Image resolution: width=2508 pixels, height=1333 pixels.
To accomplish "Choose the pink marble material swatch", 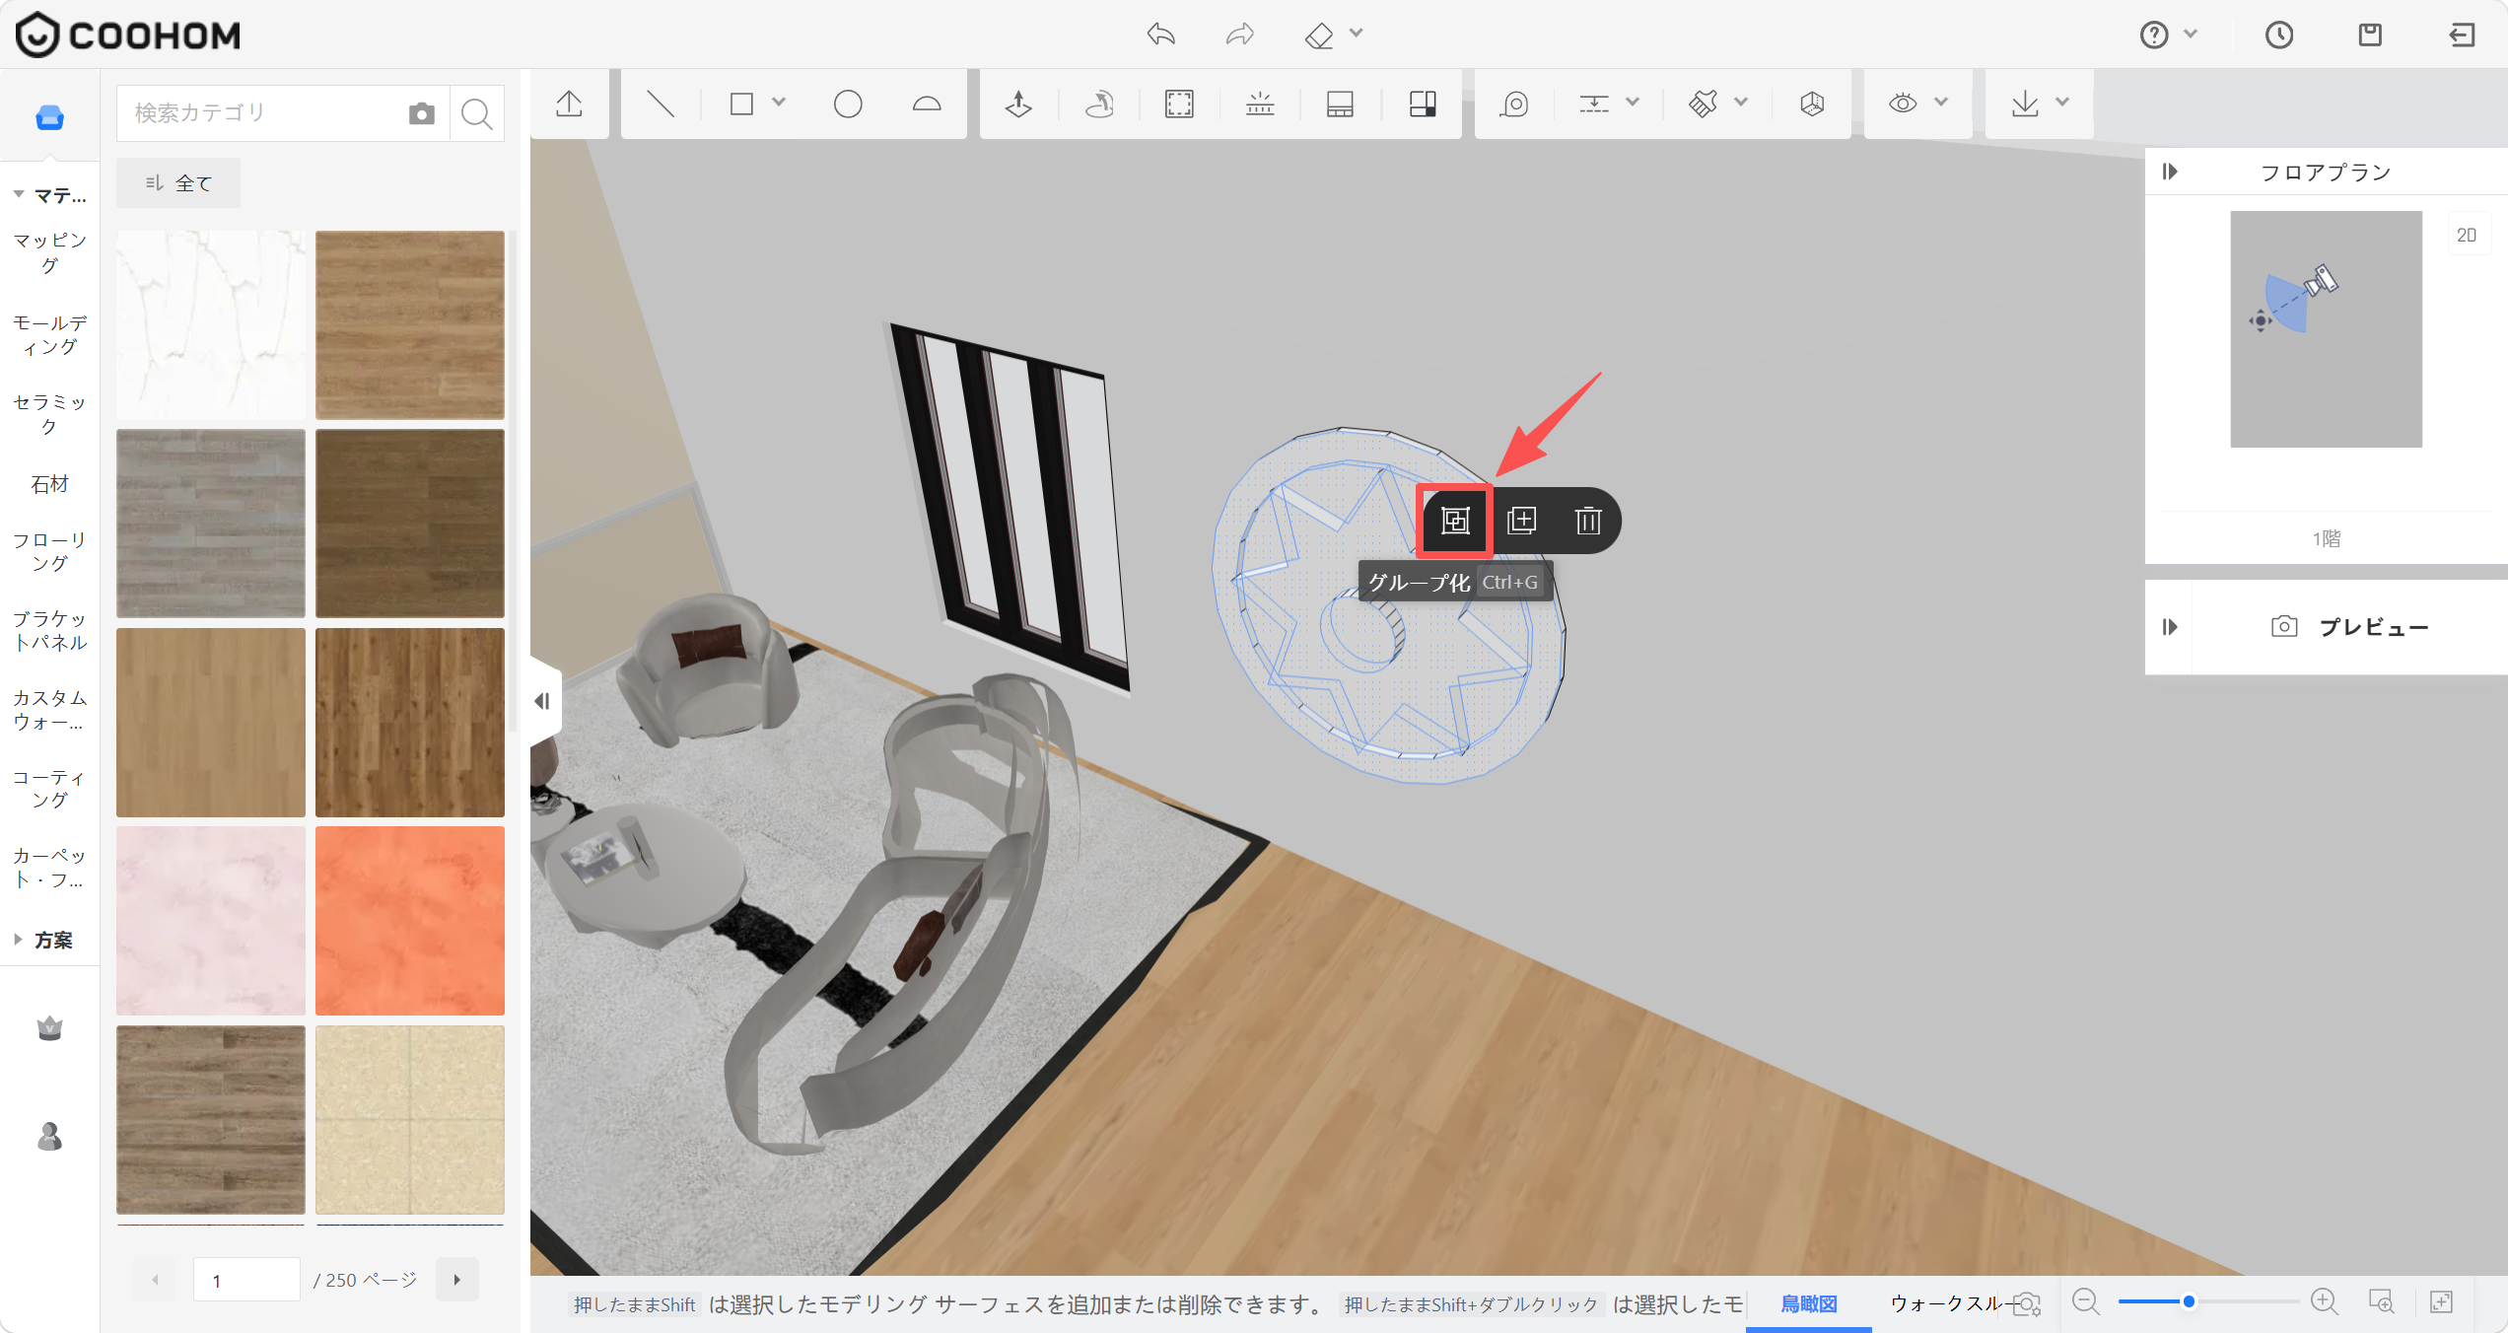I will [211, 921].
